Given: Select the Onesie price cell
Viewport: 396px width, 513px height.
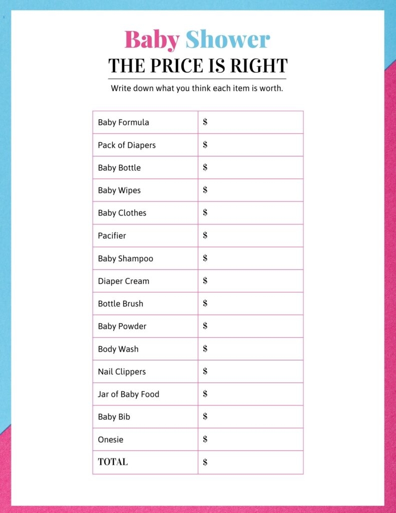Looking at the screenshot, I should pos(250,439).
